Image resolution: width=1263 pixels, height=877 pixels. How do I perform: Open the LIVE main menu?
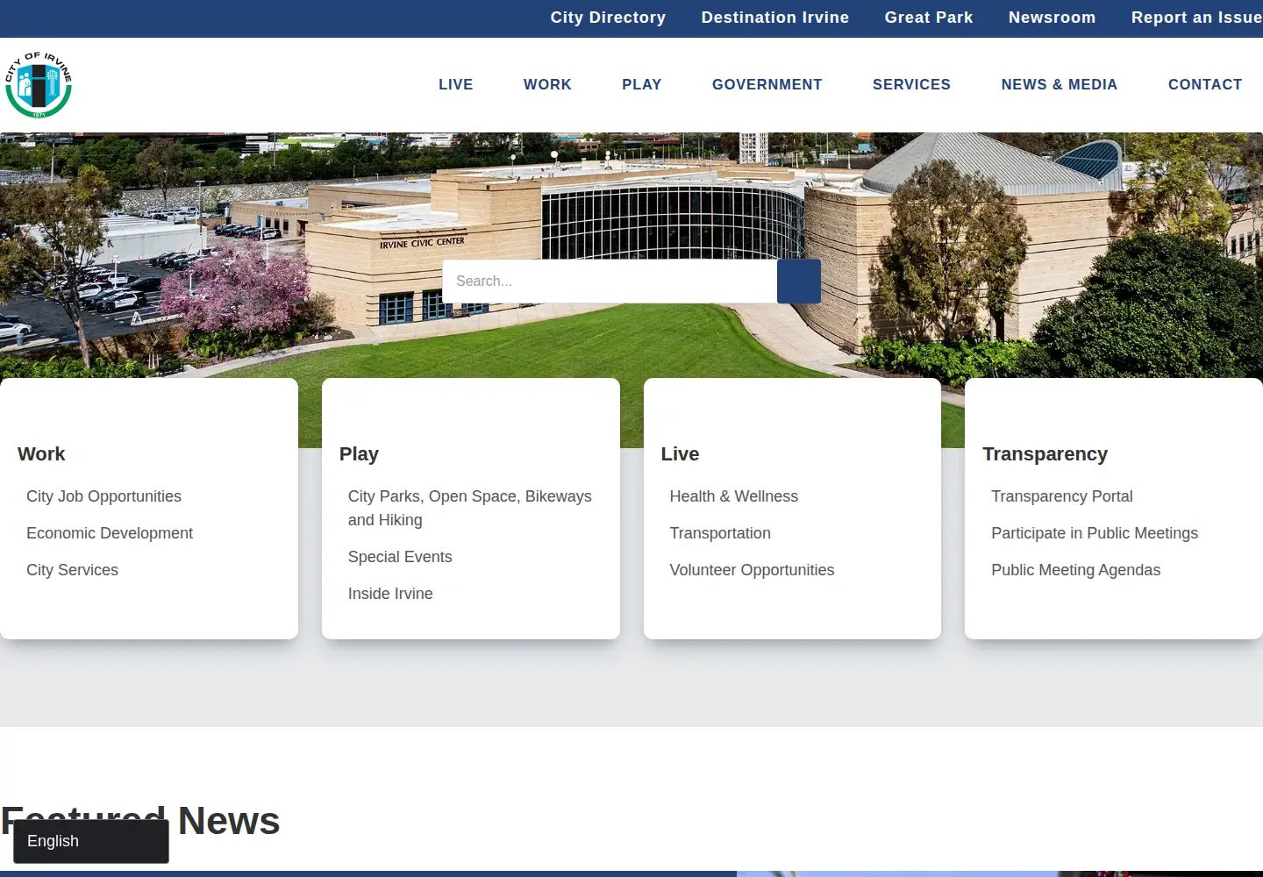point(456,84)
